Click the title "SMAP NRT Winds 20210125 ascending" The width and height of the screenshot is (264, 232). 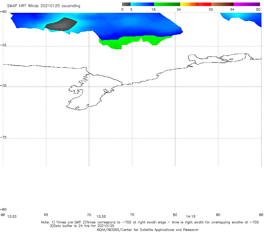tap(44, 6)
